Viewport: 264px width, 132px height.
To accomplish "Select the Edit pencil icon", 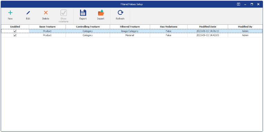I will (28, 13).
